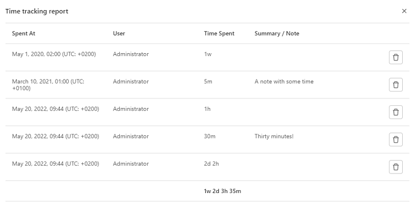Image resolution: width=414 pixels, height=207 pixels.
Task: Delete the 30m time entry
Action: point(396,139)
